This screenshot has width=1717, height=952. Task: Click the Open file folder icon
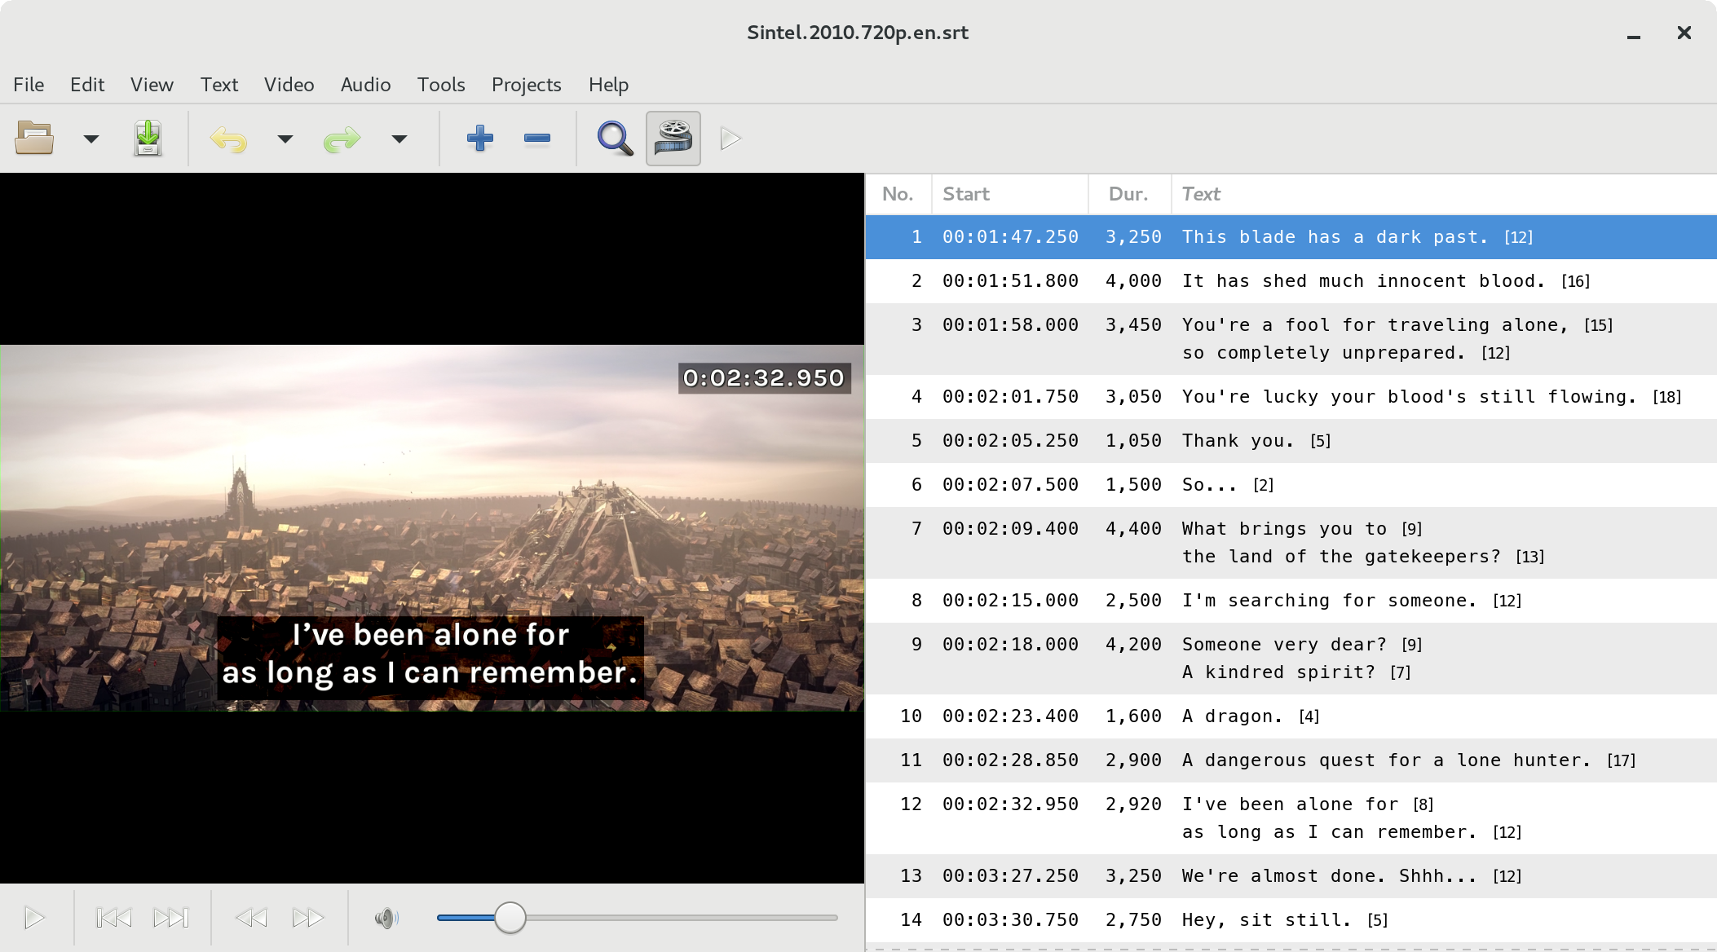point(34,139)
